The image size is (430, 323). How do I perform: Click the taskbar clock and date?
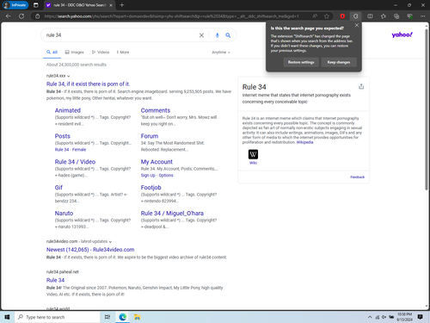click(x=404, y=317)
